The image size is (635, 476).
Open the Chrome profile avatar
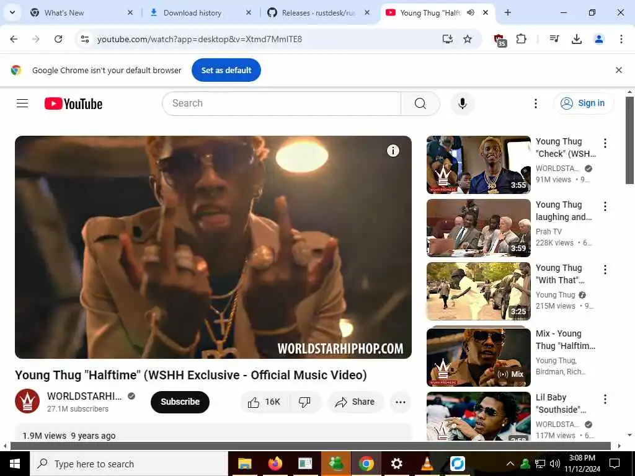tap(598, 39)
